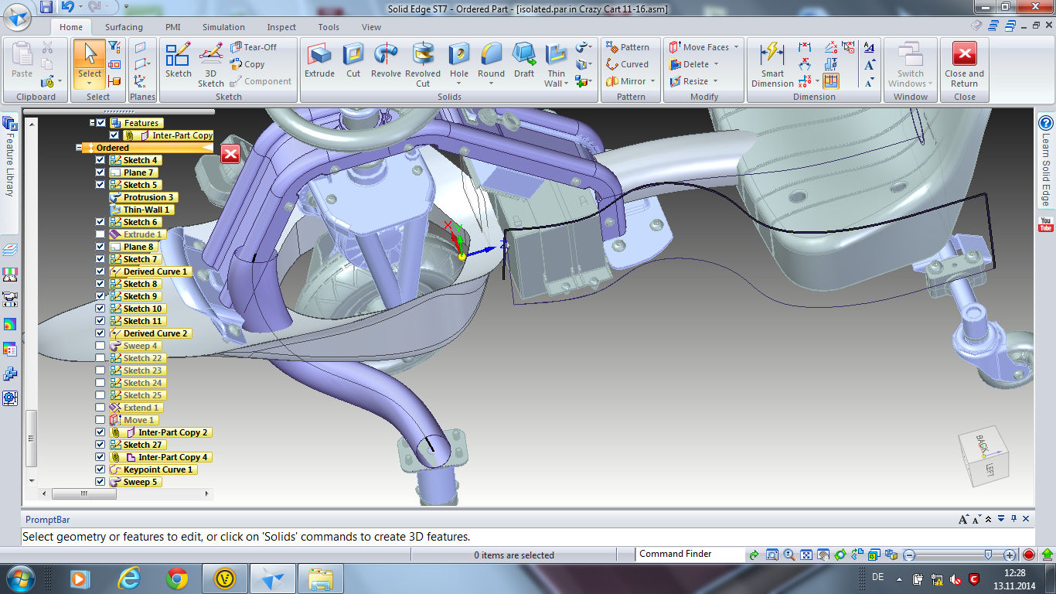Click the Copy sketch command
The height and width of the screenshot is (594, 1056).
(x=247, y=64)
